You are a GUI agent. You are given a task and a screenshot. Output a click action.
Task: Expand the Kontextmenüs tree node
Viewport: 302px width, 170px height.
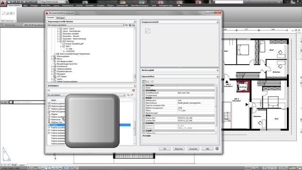52,66
